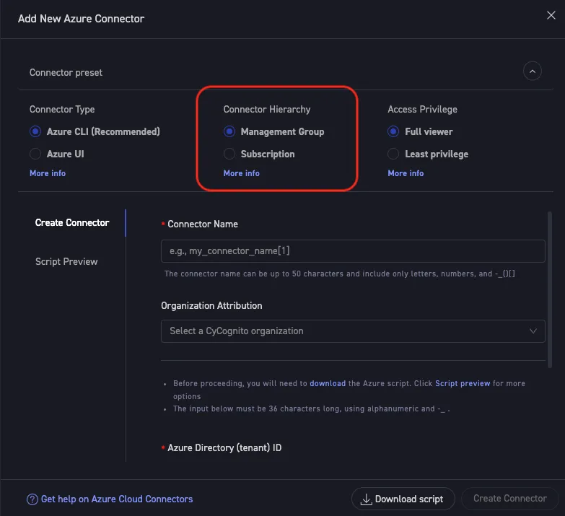Click the download arrow icon in Download script

tap(366, 499)
